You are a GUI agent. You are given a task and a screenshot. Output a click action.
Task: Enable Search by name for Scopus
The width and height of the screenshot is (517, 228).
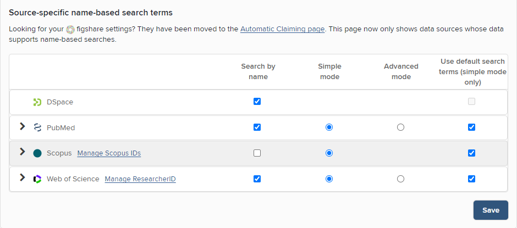point(257,153)
